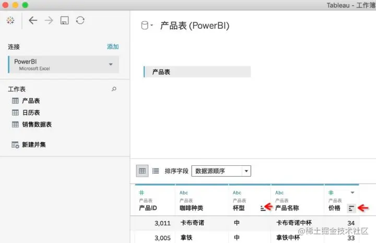376x243 pixels.
Task: Refresh the data source
Action: point(80,20)
